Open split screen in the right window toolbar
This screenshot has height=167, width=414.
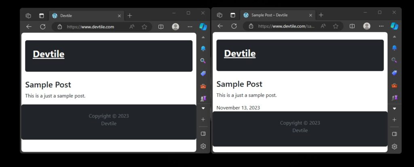click(x=352, y=26)
